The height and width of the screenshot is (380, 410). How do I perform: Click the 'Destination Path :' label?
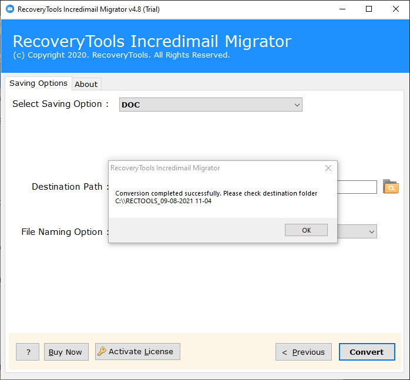[70, 187]
